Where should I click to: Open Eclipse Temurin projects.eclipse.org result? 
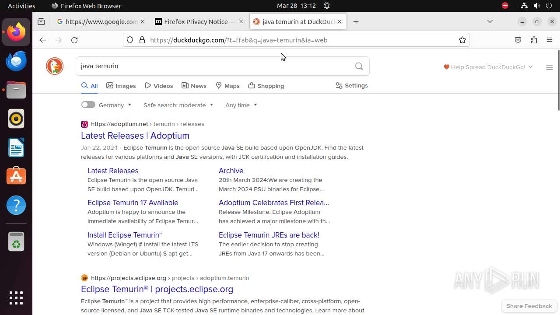pos(157,289)
